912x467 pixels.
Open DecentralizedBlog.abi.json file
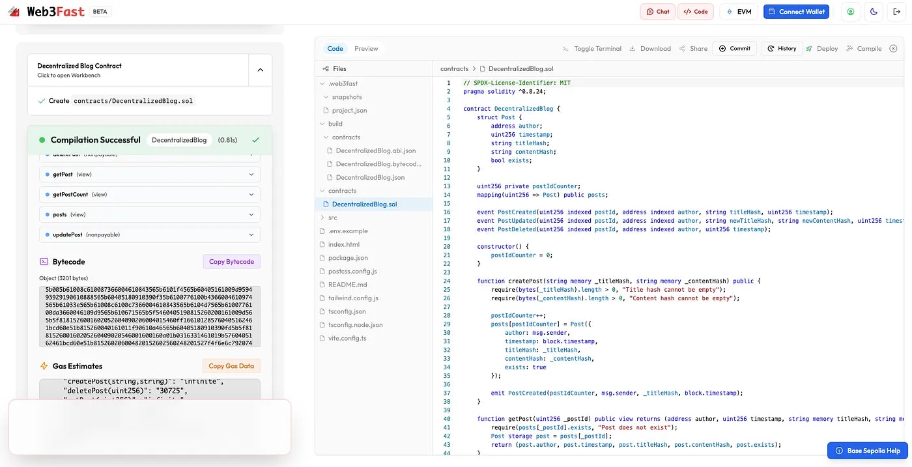tap(373, 150)
